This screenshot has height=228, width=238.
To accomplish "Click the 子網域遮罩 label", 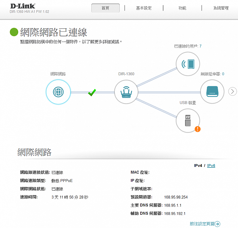I will coord(141,189).
